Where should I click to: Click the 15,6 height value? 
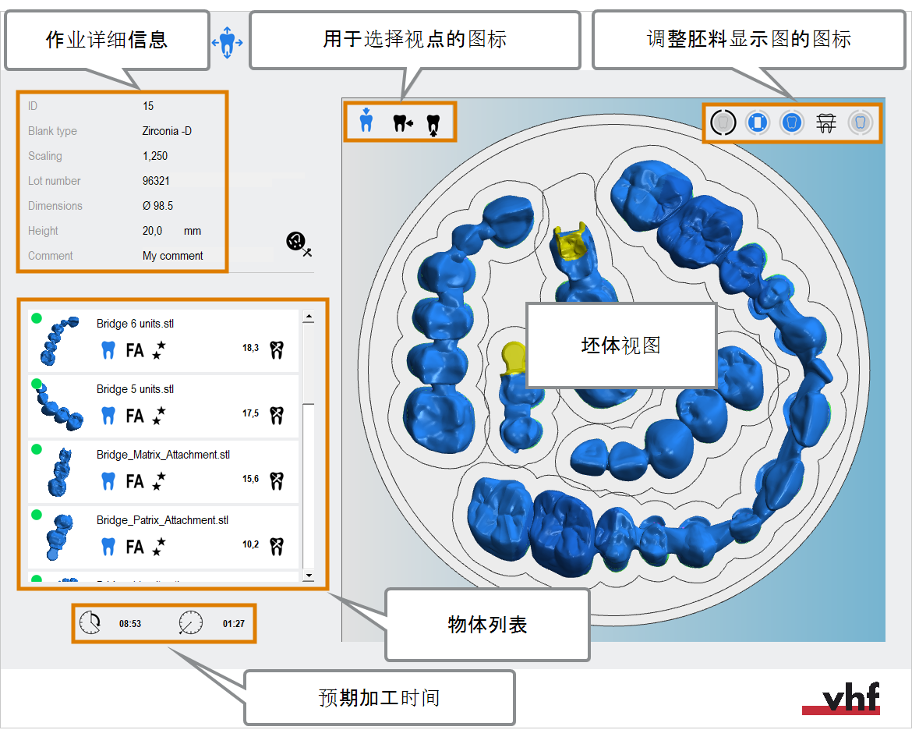[x=251, y=479]
